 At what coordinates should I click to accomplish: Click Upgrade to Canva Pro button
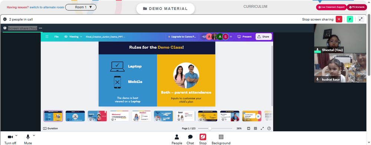(182, 37)
